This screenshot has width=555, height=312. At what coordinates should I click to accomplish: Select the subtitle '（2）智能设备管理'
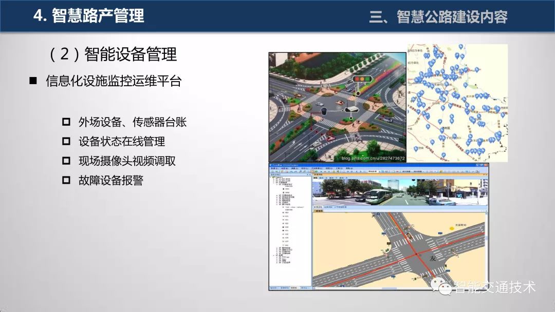coord(112,54)
